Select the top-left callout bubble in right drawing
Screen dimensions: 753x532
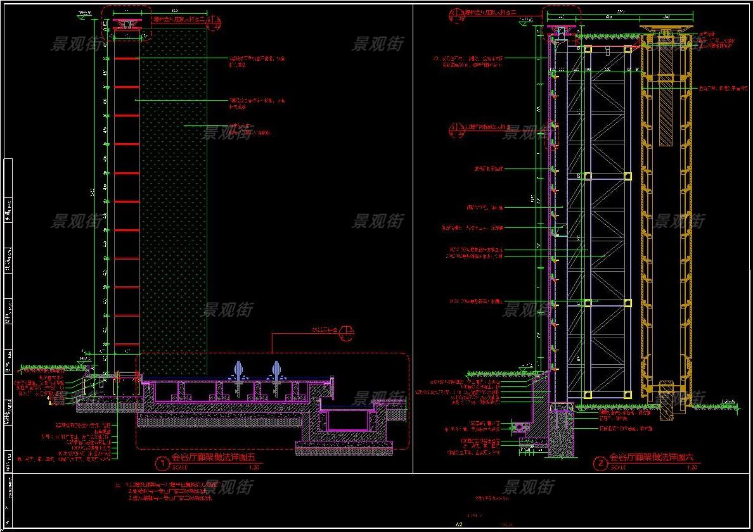tap(454, 14)
